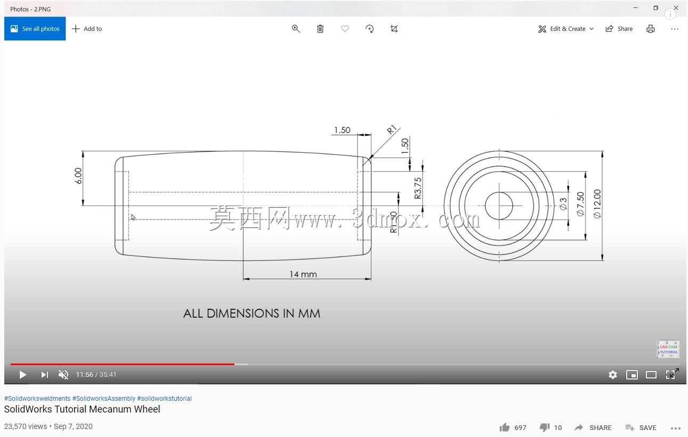Enable miniplayer mode
Viewport: 688px width, 437px height.
pyautogui.click(x=632, y=375)
